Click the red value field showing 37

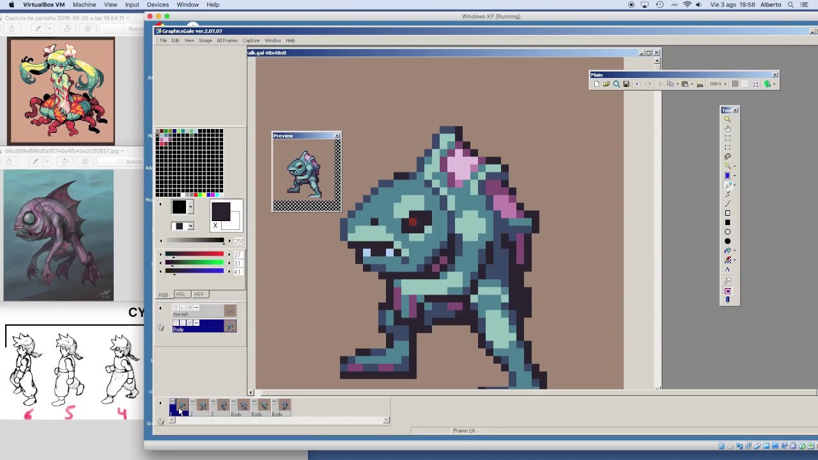[238, 255]
